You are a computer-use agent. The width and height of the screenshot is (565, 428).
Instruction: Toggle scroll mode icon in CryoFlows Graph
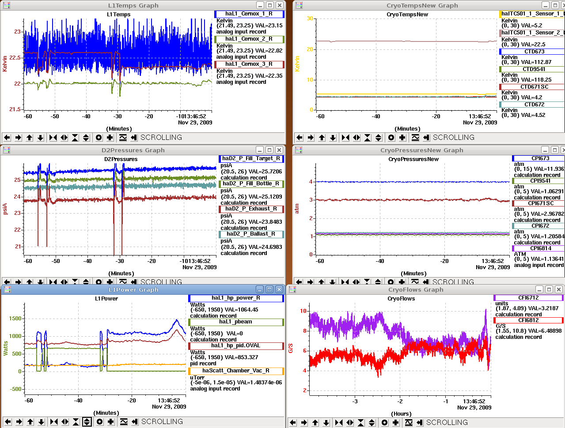pyautogui.click(x=420, y=423)
